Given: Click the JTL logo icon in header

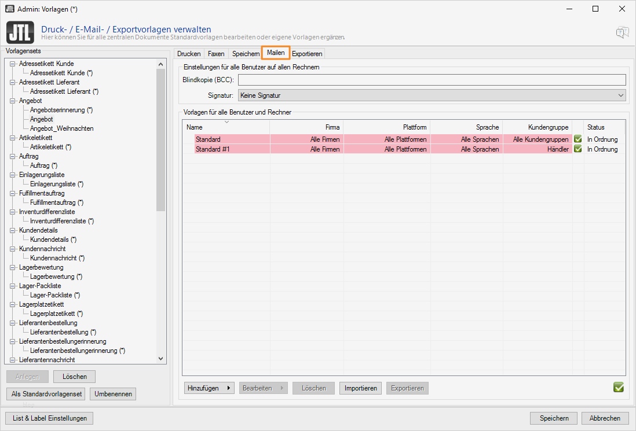Looking at the screenshot, I should [x=20, y=33].
